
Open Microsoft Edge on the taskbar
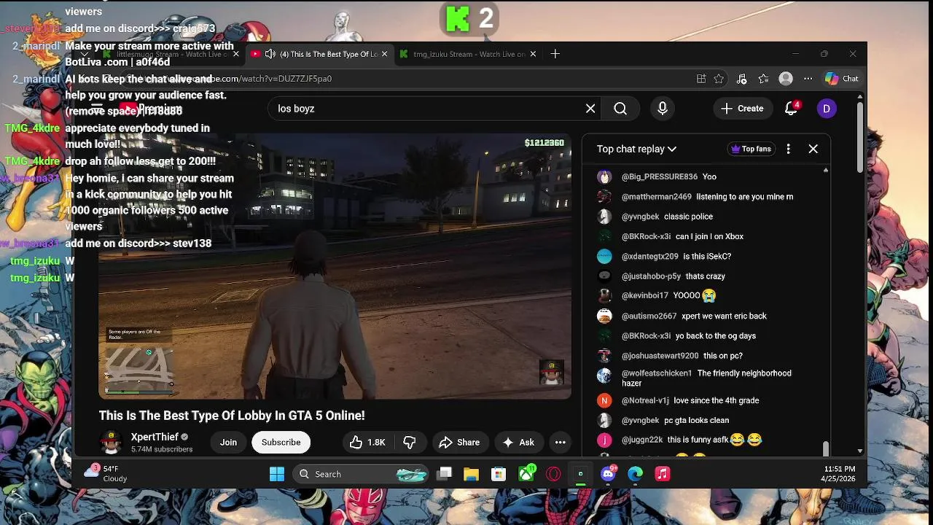click(636, 474)
